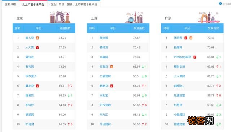The width and height of the screenshot is (231, 132).
Task: Go to 银湖网 platform page
Action: [30, 115]
